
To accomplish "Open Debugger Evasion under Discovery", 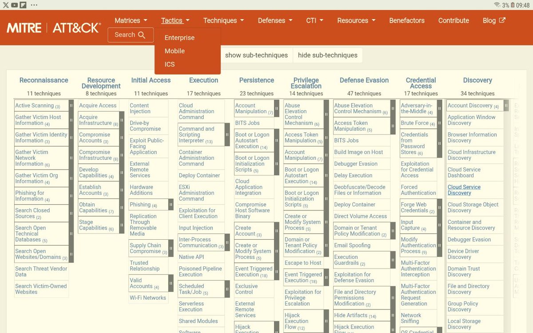I will click(469, 240).
